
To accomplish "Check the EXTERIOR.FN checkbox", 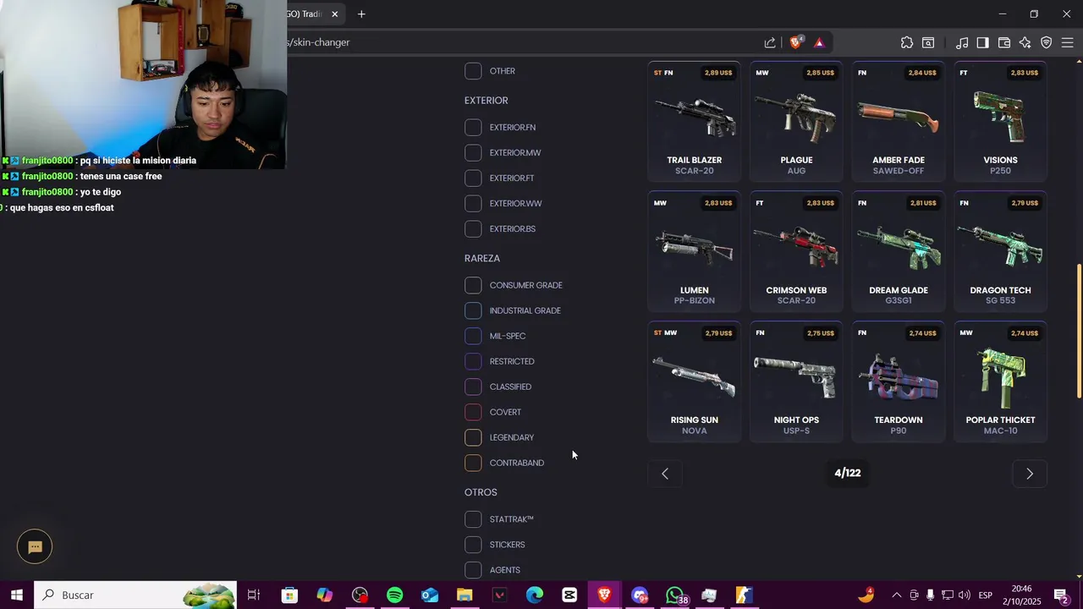I will coord(474,128).
